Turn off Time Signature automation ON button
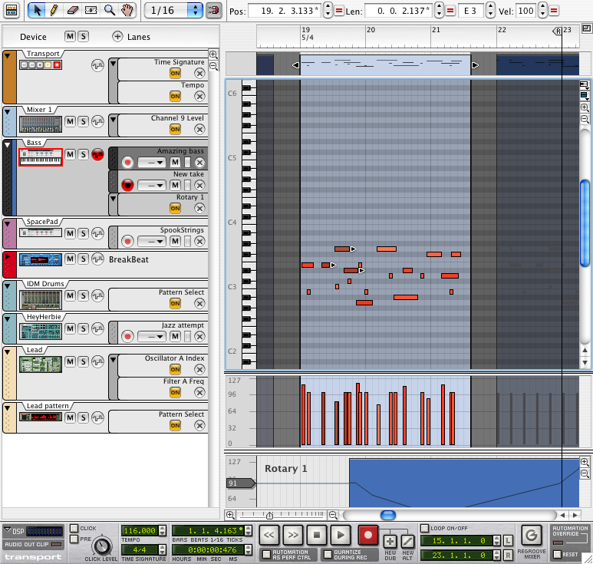593x564 pixels. 175,73
